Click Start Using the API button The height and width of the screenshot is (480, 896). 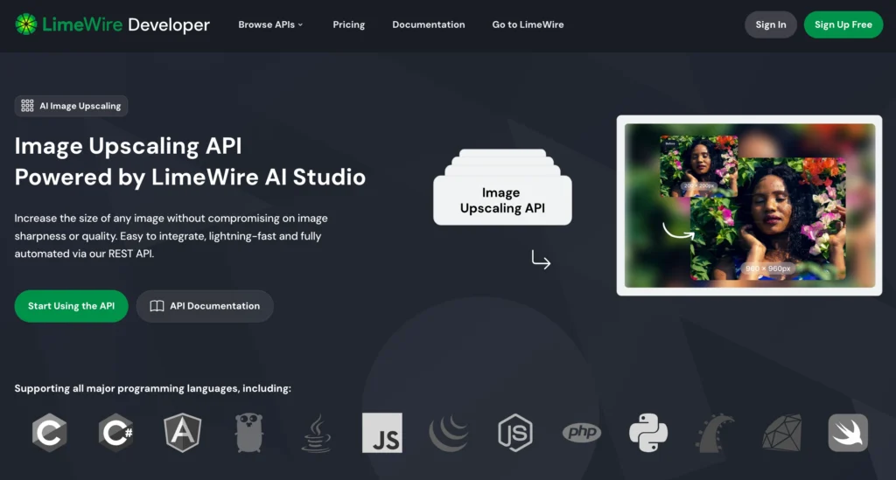[x=71, y=306]
